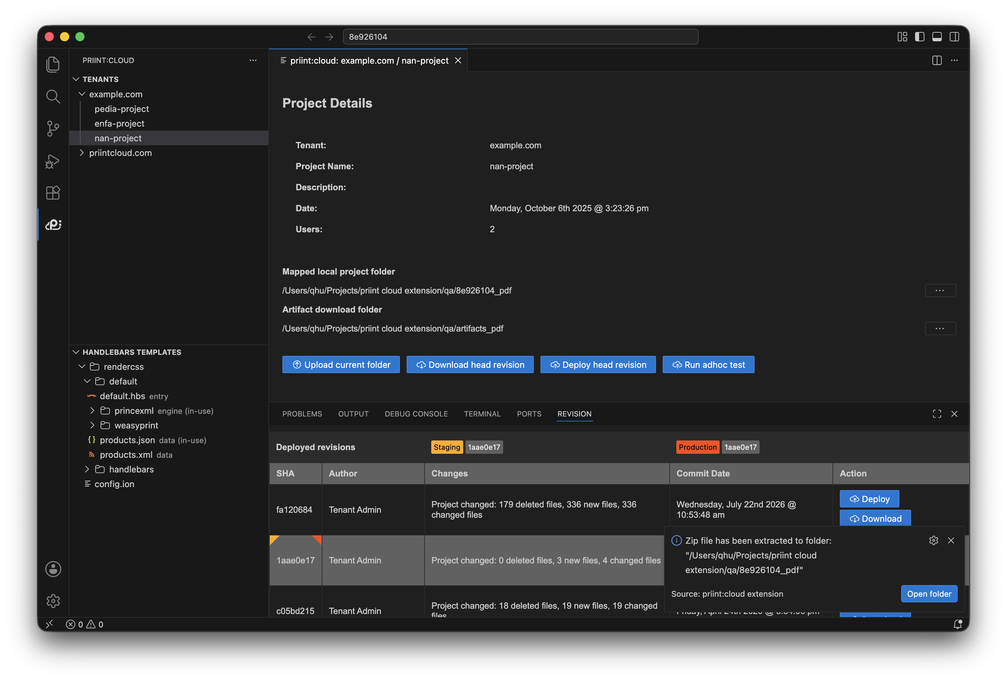The height and width of the screenshot is (681, 1007).
Task: Open notification gear settings
Action: pos(933,540)
